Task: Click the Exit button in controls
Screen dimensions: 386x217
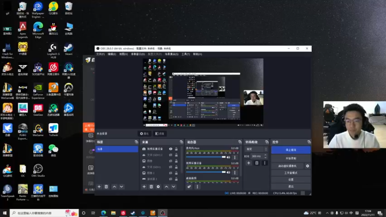Action: 291,187
